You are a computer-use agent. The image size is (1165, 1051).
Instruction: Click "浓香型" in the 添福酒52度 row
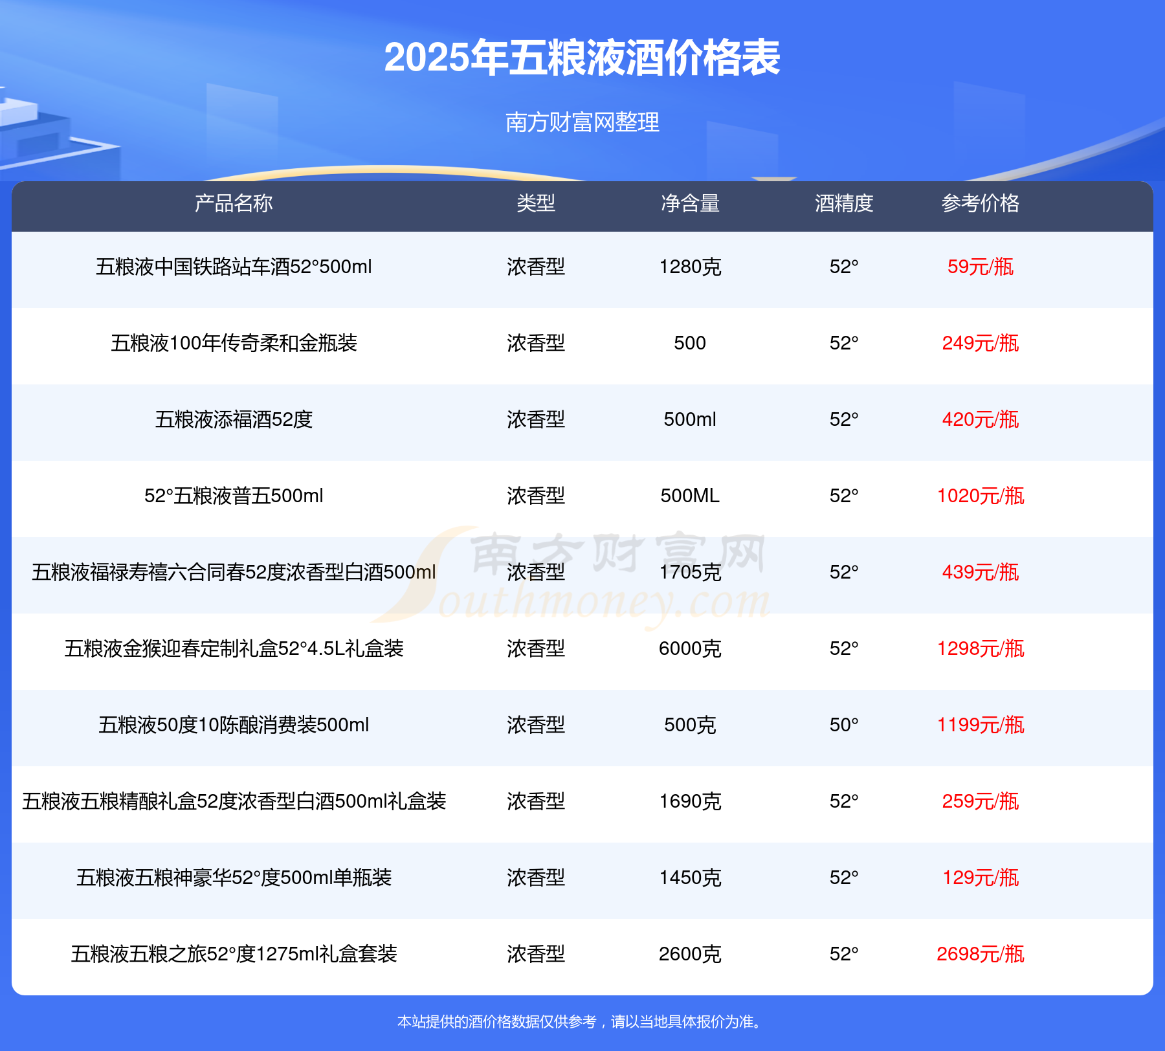pos(536,419)
